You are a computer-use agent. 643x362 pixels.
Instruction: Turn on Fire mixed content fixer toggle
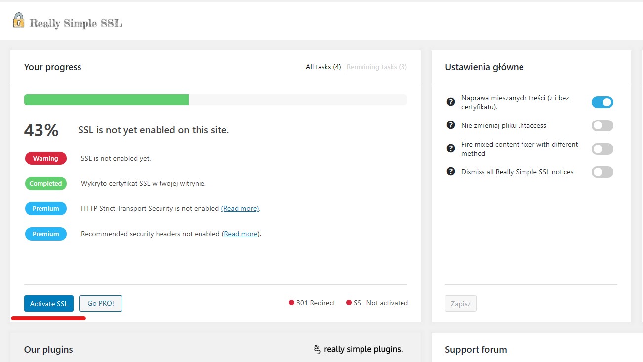tap(602, 149)
